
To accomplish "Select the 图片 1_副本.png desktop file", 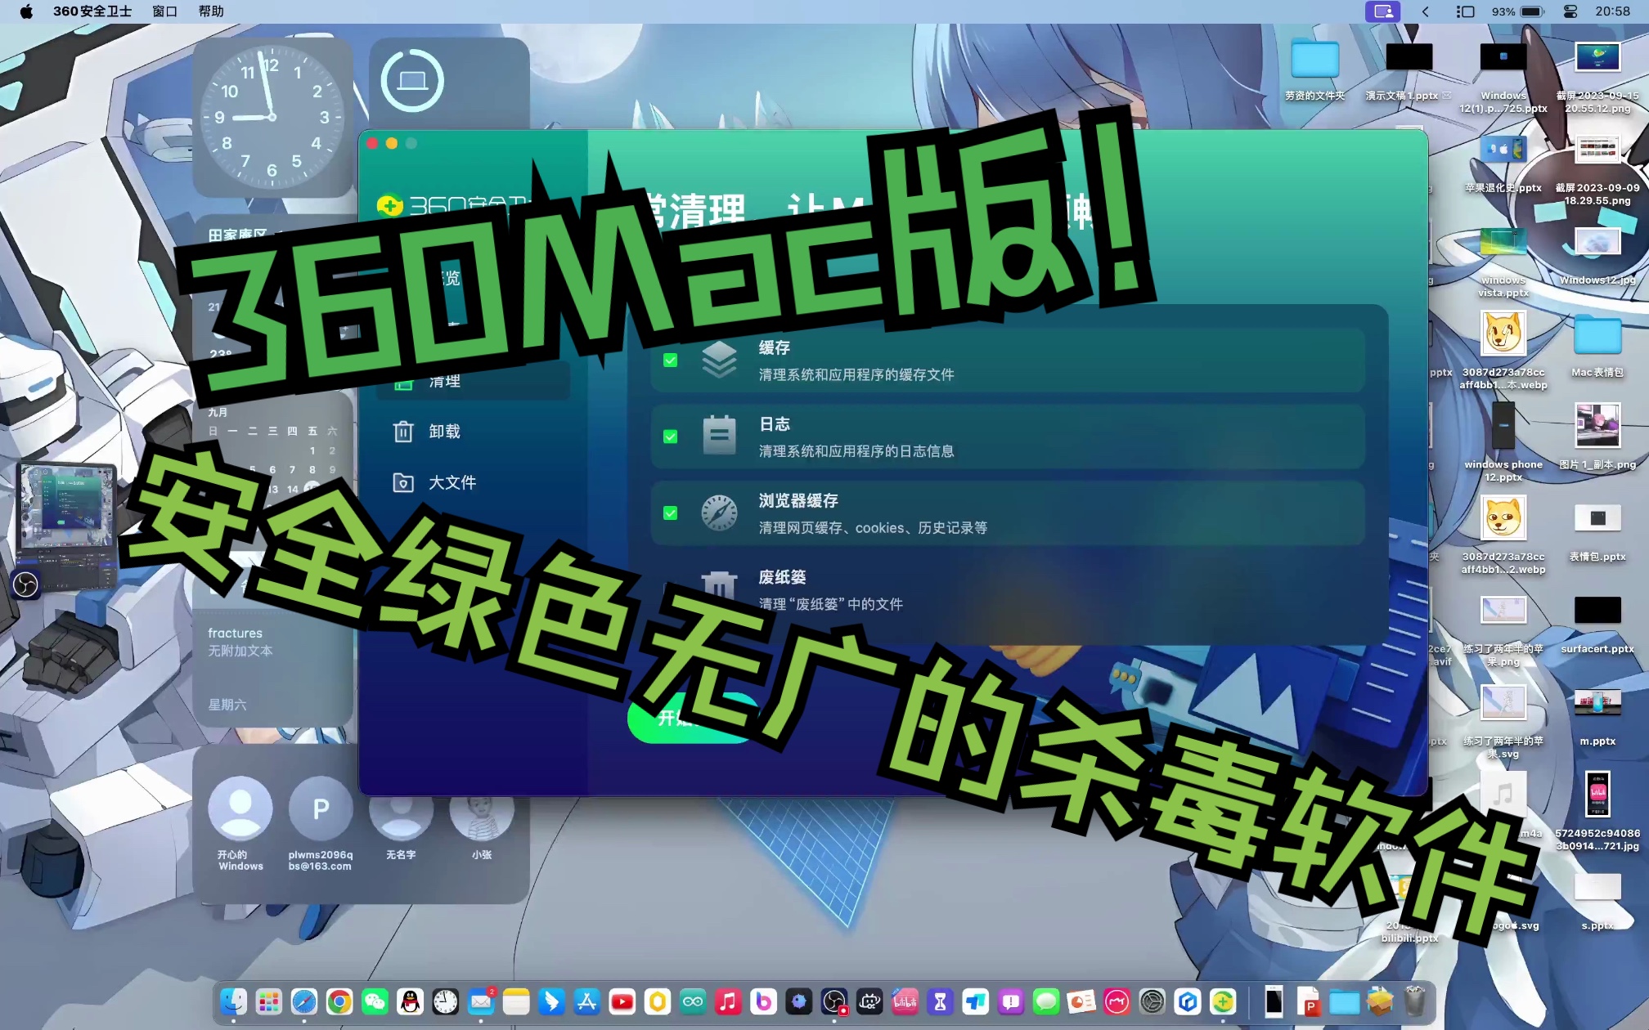I will (1597, 438).
